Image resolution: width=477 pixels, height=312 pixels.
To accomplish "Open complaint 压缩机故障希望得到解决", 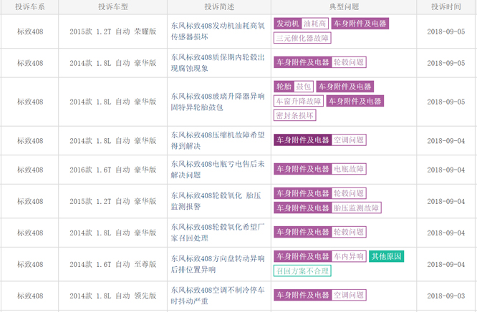I will pos(218,140).
